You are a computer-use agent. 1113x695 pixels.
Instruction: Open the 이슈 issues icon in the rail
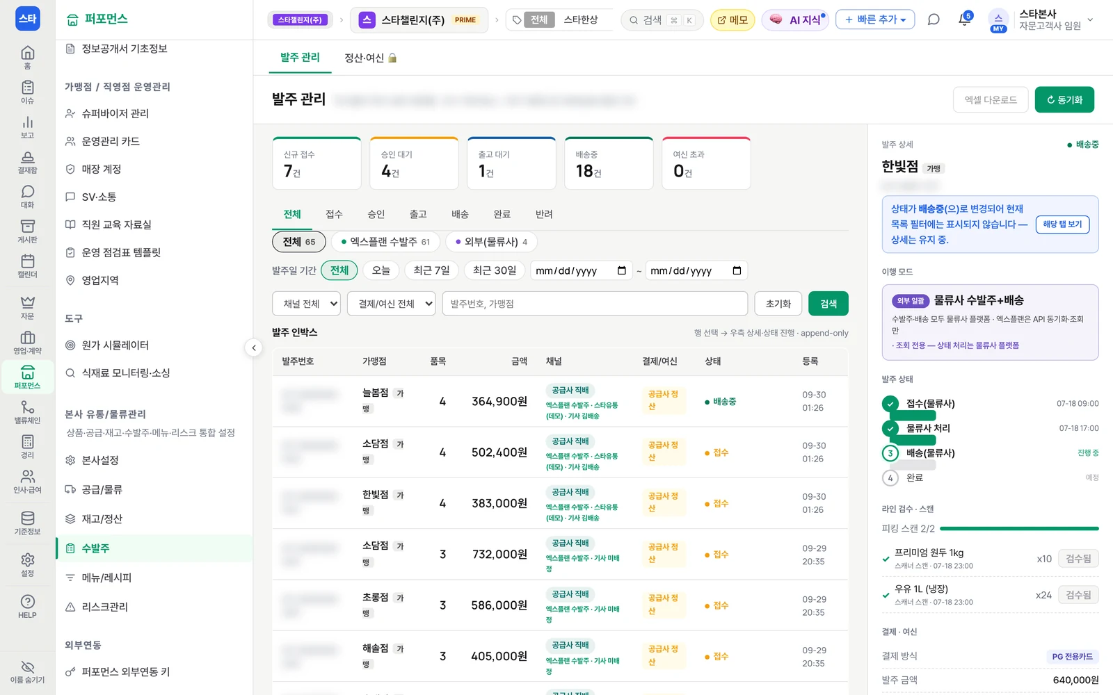coord(27,92)
